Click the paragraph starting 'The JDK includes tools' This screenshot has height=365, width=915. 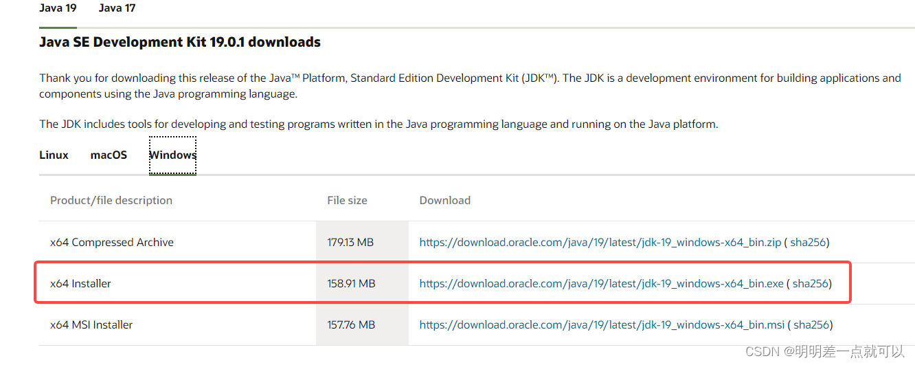pyautogui.click(x=379, y=124)
